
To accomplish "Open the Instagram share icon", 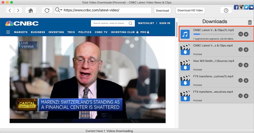I will pyautogui.click(x=241, y=7).
